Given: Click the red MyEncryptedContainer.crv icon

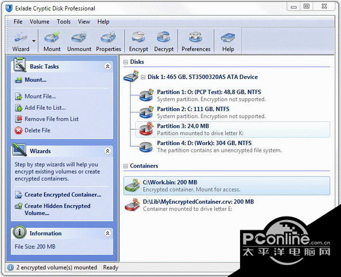Looking at the screenshot, I should pos(133,204).
